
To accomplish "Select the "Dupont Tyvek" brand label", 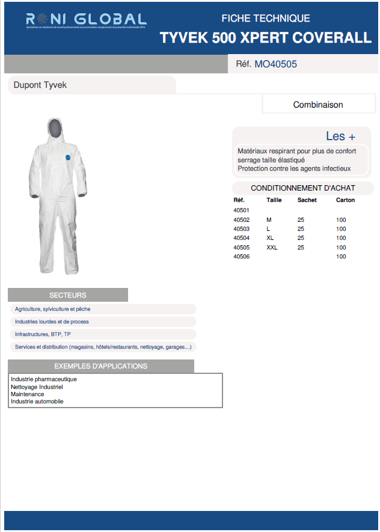I will [40, 85].
